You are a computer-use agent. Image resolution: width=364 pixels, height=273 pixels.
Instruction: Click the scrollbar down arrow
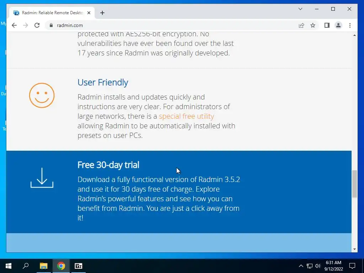click(x=354, y=249)
